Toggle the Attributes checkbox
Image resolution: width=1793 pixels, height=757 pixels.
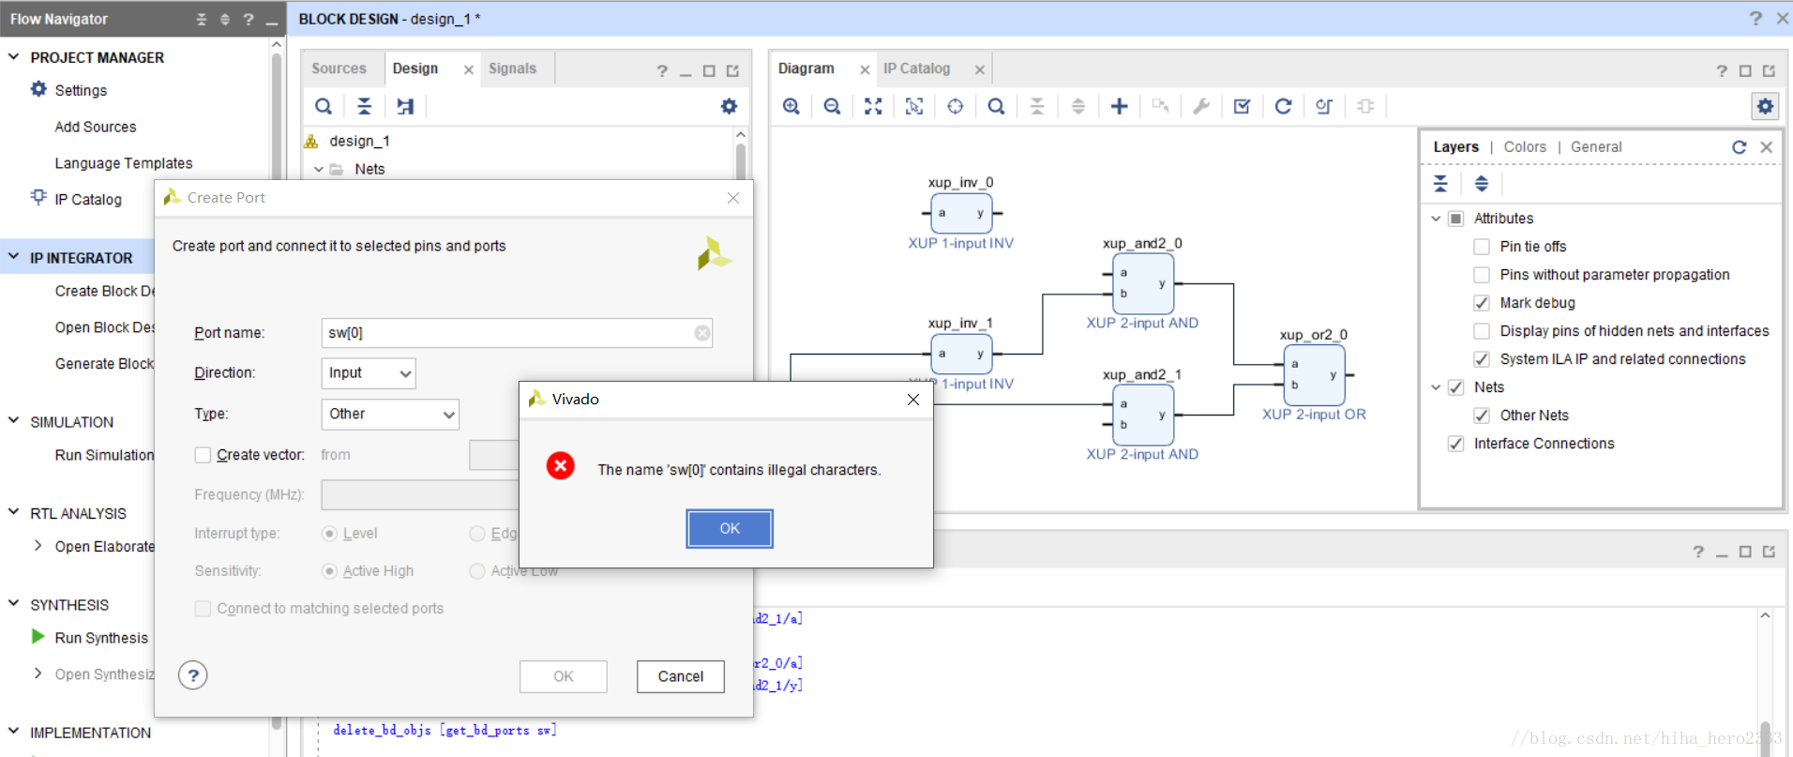[1455, 219]
